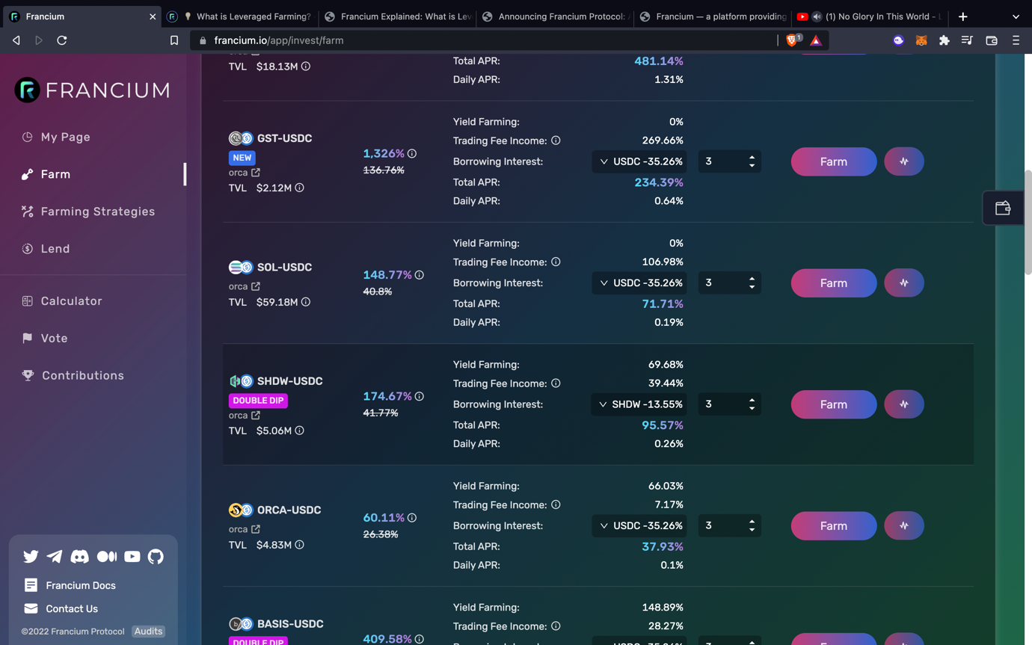Click the Francium logo in sidebar
Image resolution: width=1032 pixels, height=645 pixels.
click(x=93, y=90)
